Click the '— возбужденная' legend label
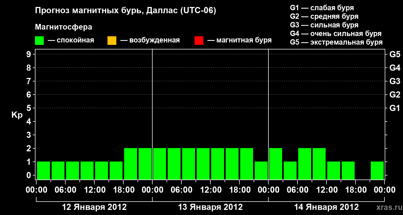This screenshot has width=403, height=215. coord(150,41)
